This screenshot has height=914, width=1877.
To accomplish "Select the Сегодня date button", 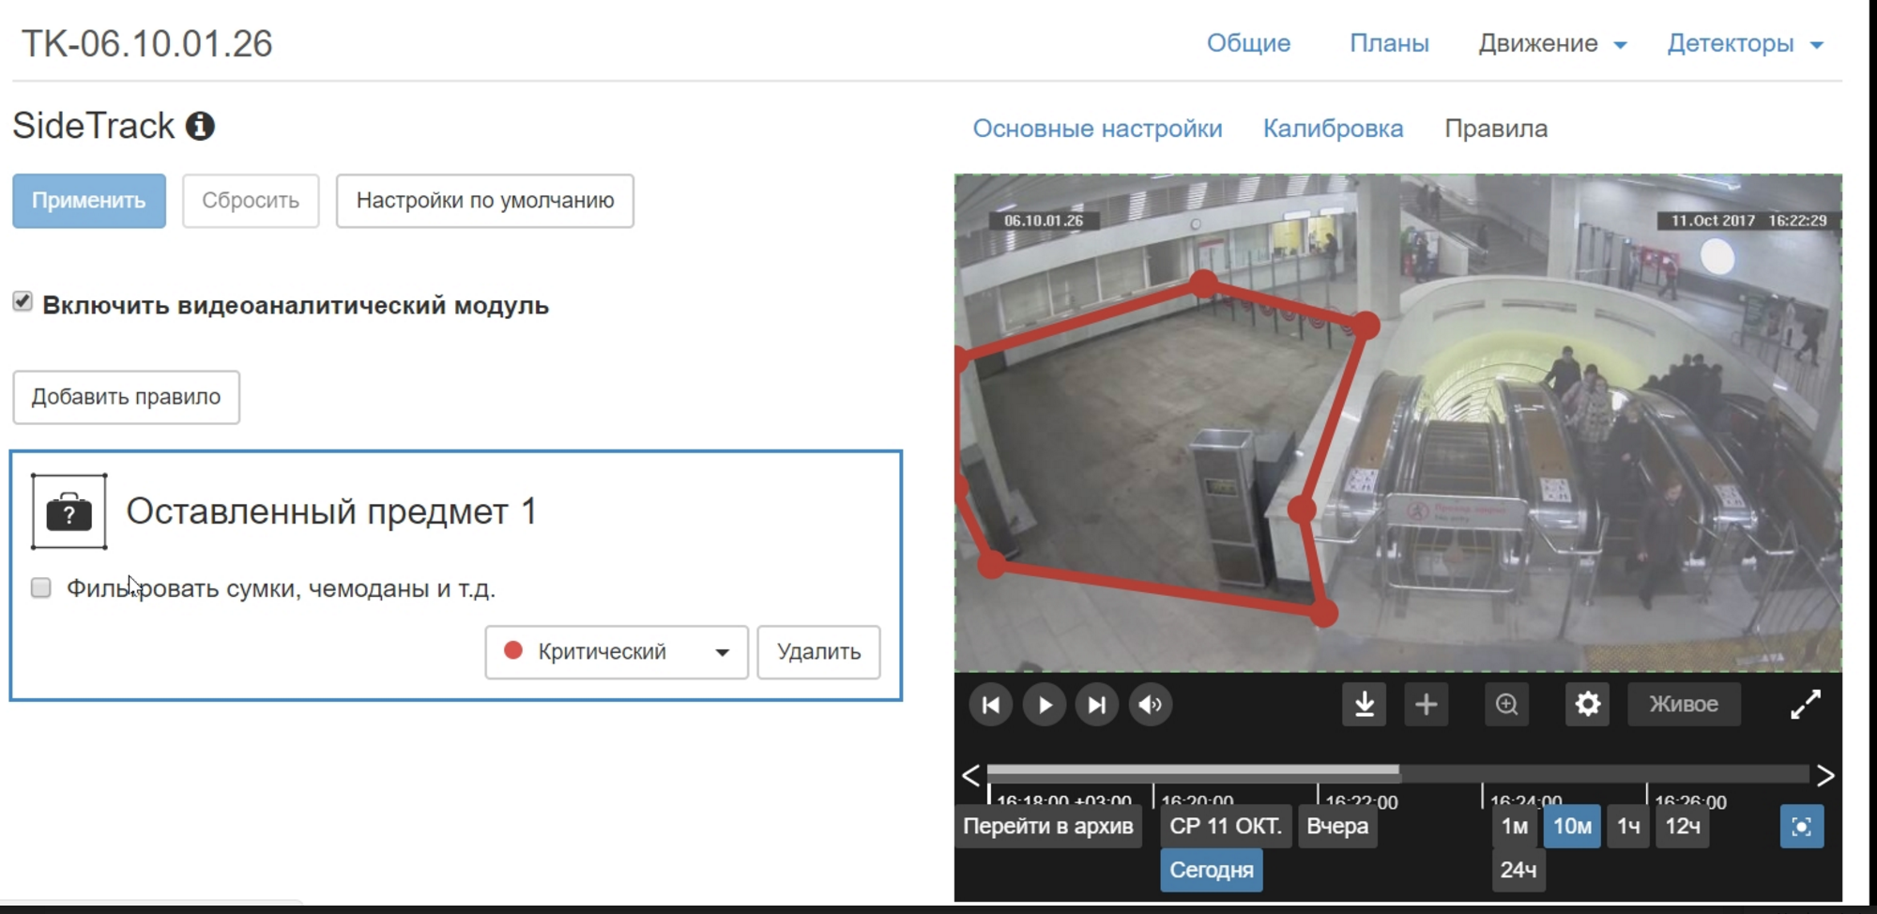I will pyautogui.click(x=1212, y=870).
